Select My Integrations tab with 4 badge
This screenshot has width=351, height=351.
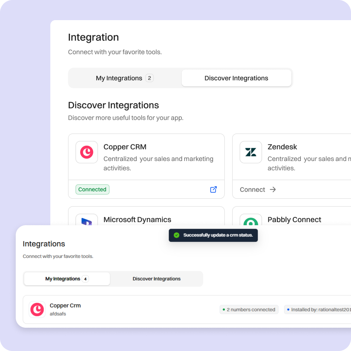[x=67, y=279]
